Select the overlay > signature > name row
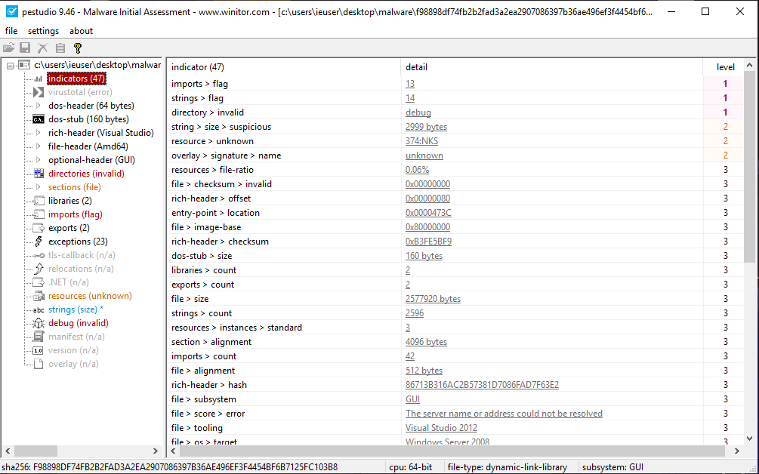This screenshot has height=474, width=759. click(455, 155)
